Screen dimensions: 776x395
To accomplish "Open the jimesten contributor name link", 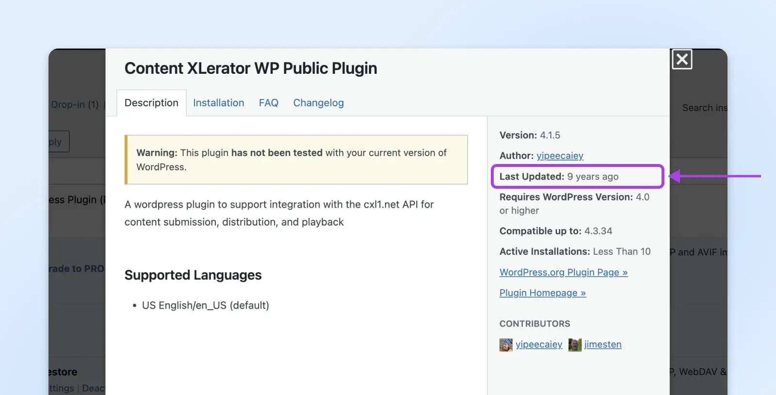I will click(602, 345).
